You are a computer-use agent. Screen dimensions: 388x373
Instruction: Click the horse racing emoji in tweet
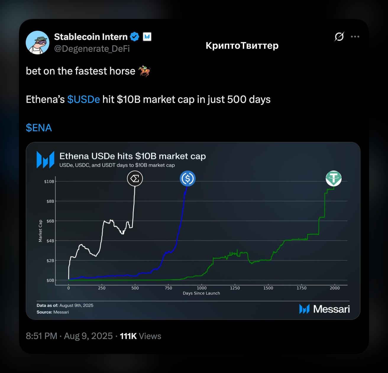click(145, 71)
